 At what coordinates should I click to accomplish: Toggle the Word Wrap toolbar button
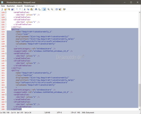coord(44,9)
